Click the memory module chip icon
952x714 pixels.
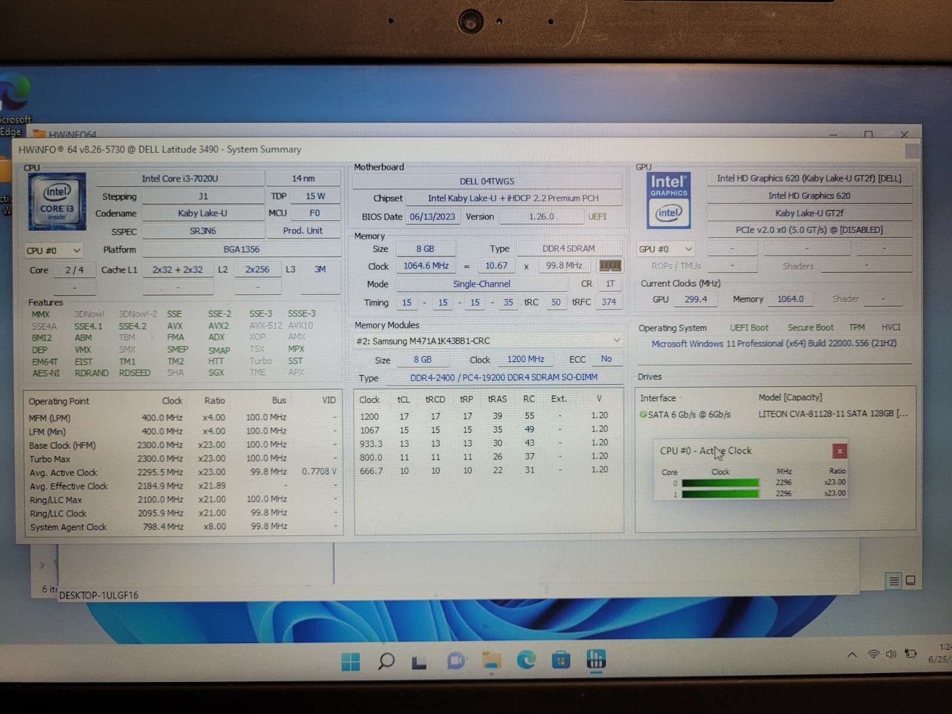[x=610, y=265]
